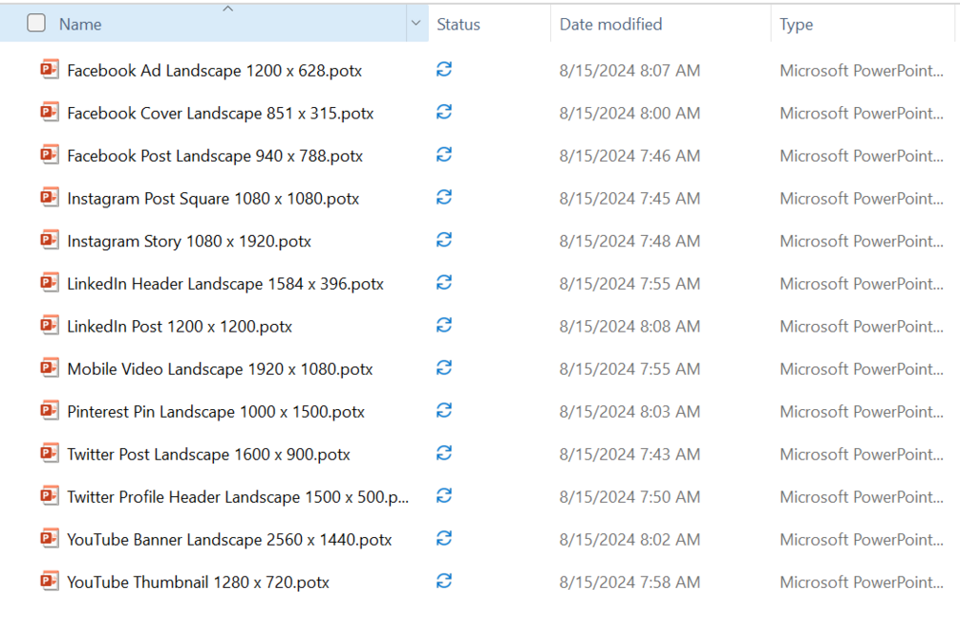Click PowerPoint icon of Instagram Story file

50,240
